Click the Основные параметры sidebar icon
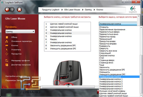Viewport: 143px width, 97px height. 7,41
